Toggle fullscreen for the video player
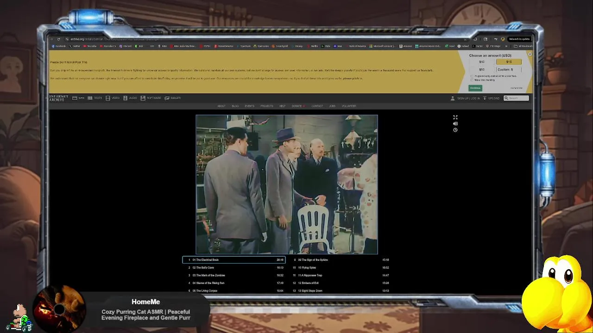The image size is (593, 333). tap(455, 117)
